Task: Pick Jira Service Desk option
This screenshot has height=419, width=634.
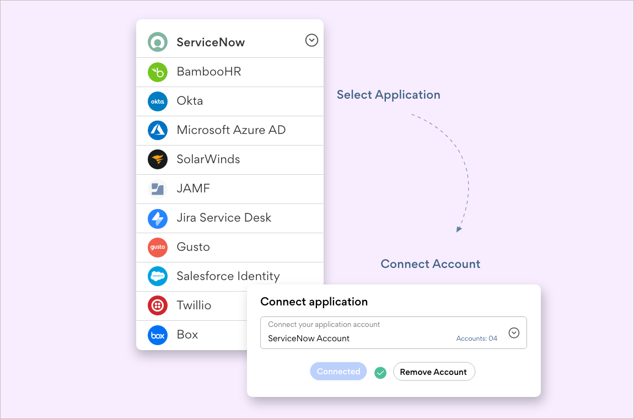Action: point(230,218)
